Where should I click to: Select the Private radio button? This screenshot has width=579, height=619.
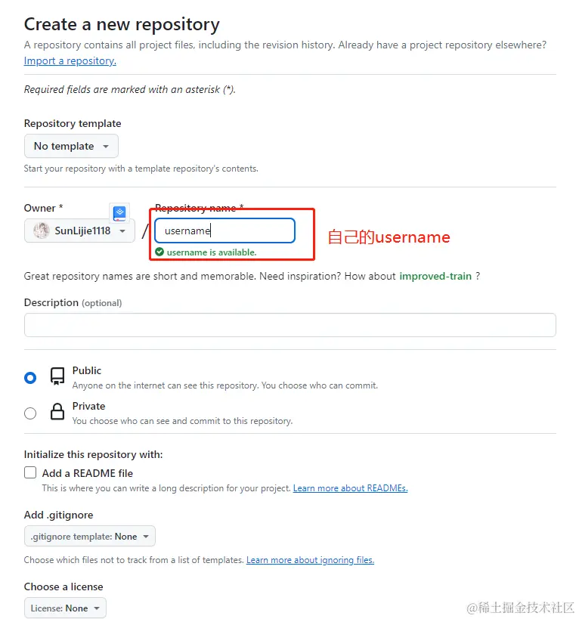[30, 413]
